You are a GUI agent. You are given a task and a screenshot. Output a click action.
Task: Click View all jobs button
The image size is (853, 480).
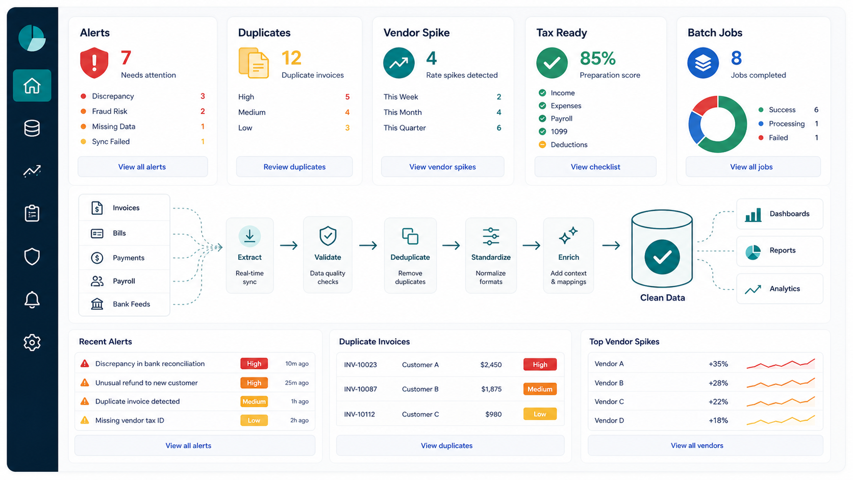[x=753, y=167]
